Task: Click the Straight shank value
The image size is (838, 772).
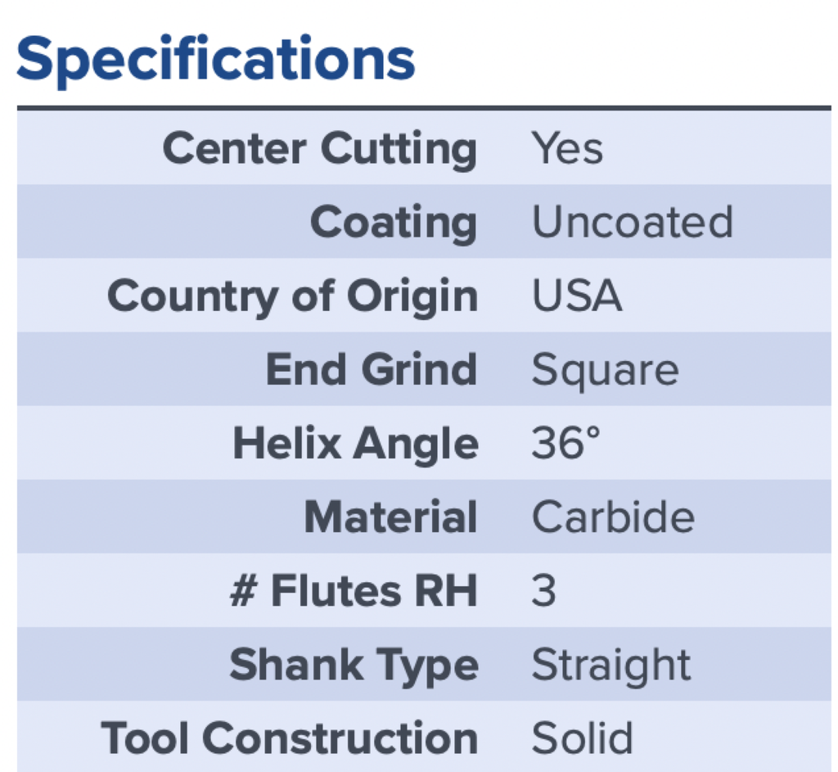Action: (x=611, y=666)
